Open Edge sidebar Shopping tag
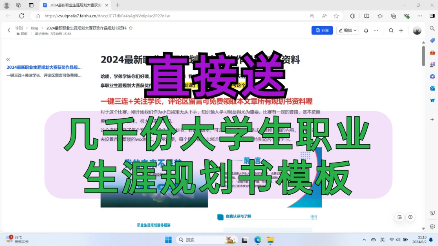Screen dimensions: 438x246 coord(432,40)
